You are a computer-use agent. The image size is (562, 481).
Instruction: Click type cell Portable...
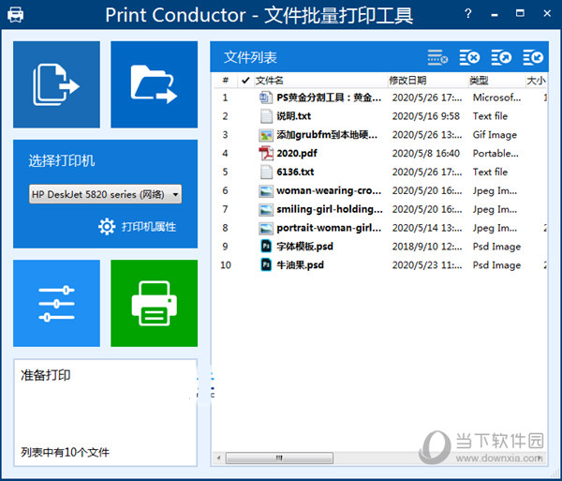[x=495, y=154]
